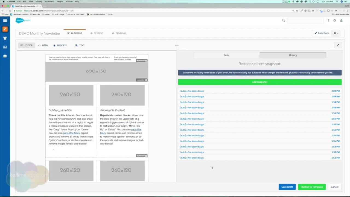The image size is (350, 197).
Task: Open the Notification Center icon
Action: tap(346, 2)
